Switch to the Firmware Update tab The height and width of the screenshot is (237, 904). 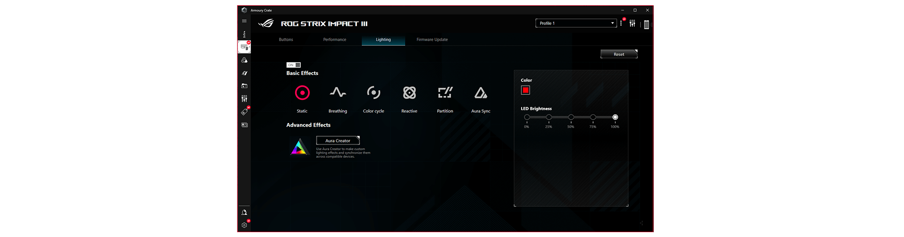point(432,39)
